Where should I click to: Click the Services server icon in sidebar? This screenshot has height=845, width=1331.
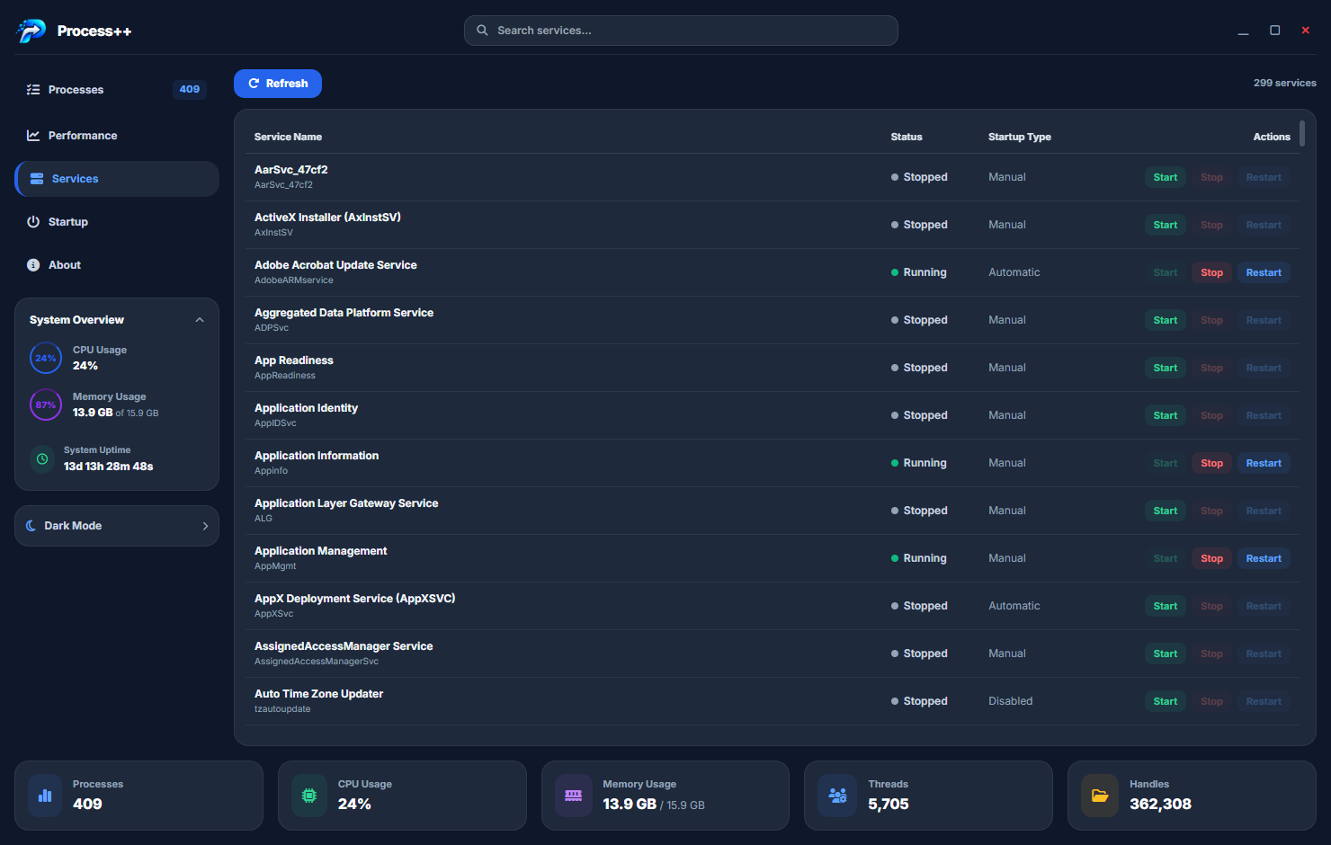(x=37, y=179)
